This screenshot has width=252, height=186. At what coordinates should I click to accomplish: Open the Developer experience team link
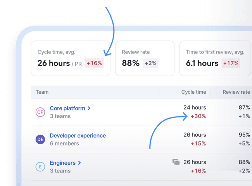point(78,136)
